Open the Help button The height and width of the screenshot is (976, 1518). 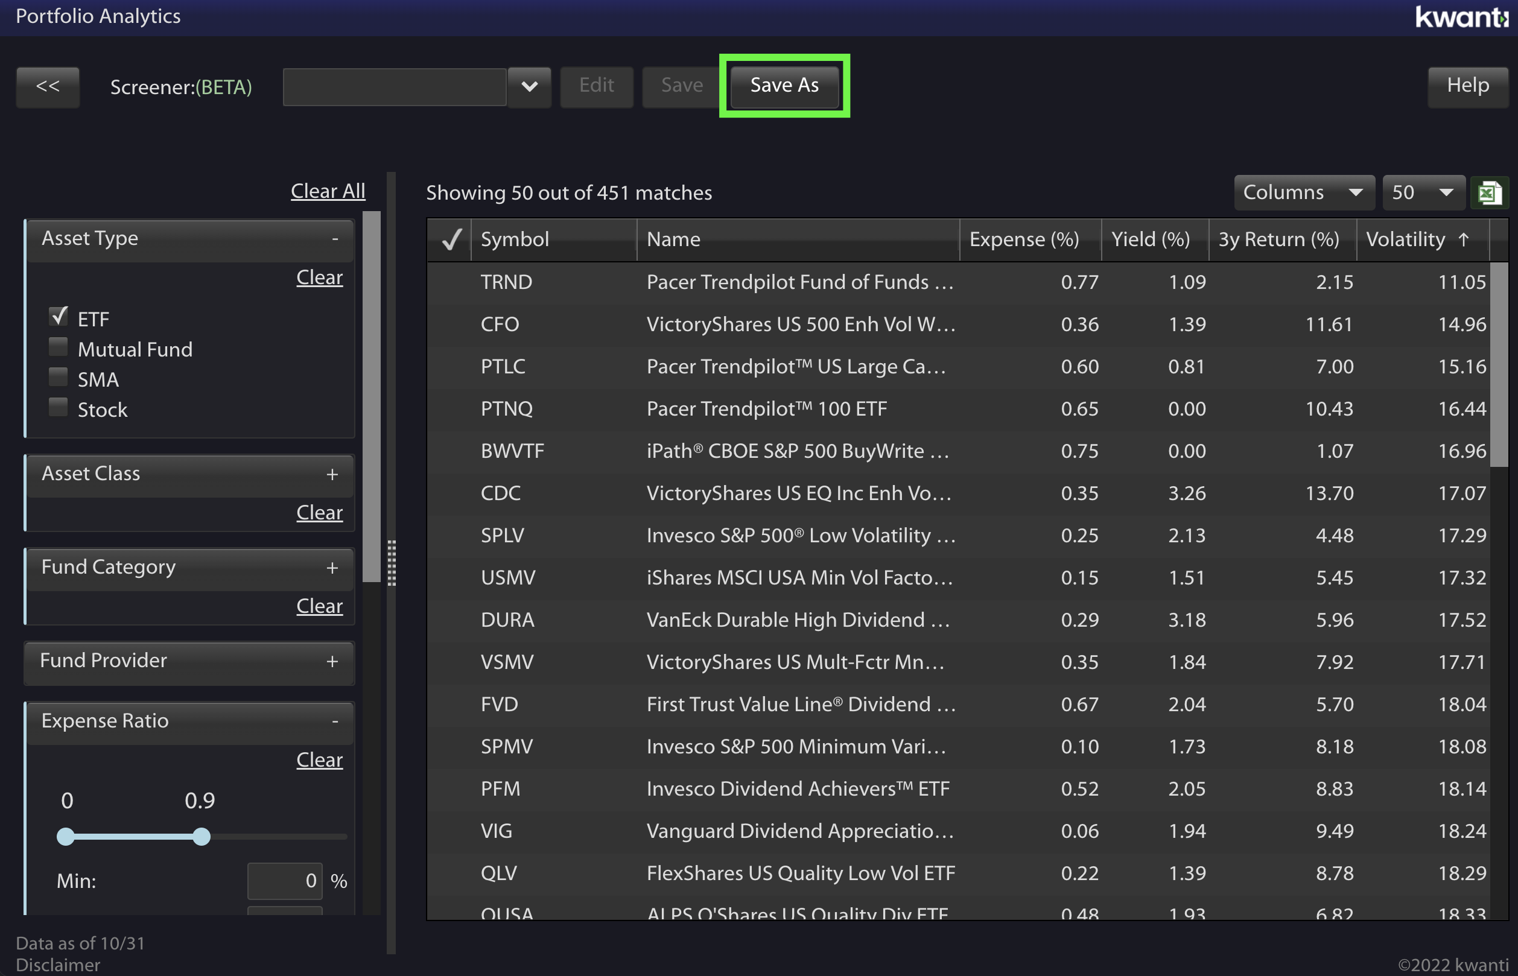[x=1468, y=86]
